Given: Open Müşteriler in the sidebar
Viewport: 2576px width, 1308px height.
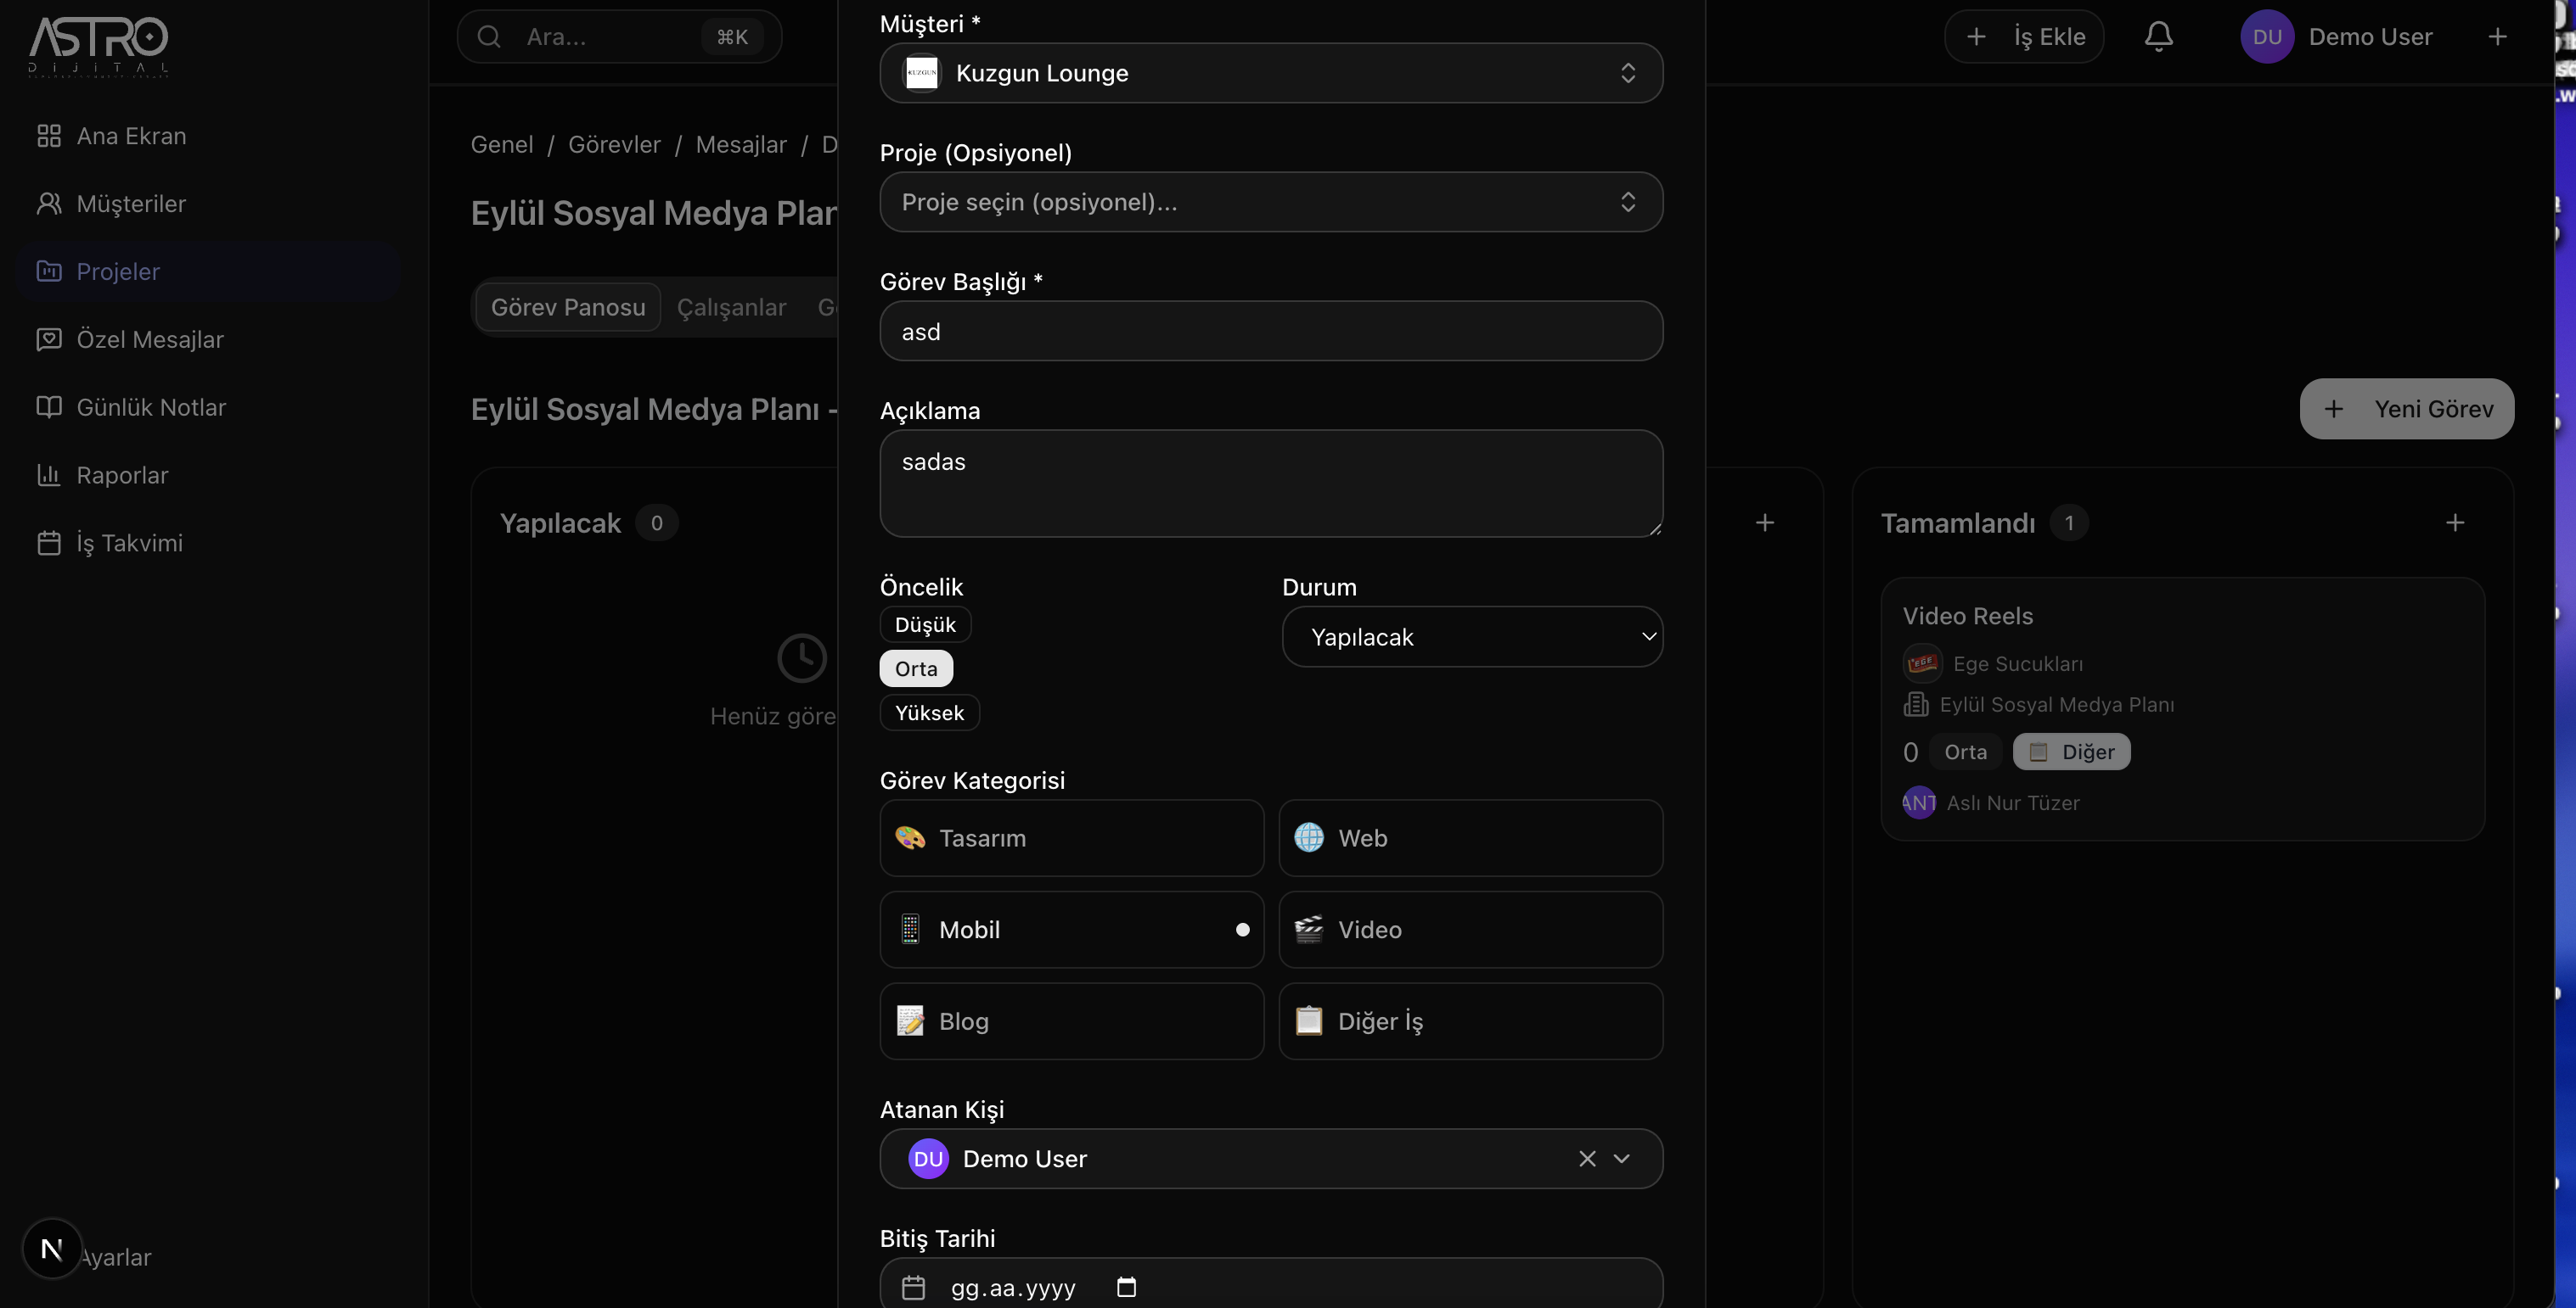Looking at the screenshot, I should coord(131,204).
